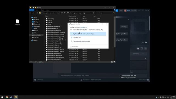Select 3D Objects in Explorer sidebar

pos(36,20)
